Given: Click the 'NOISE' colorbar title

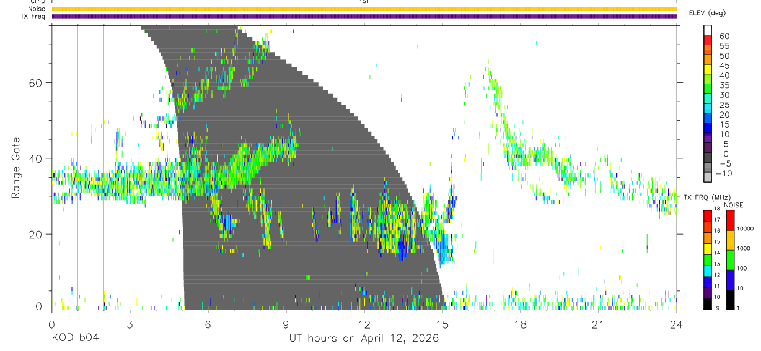Looking at the screenshot, I should [732, 205].
